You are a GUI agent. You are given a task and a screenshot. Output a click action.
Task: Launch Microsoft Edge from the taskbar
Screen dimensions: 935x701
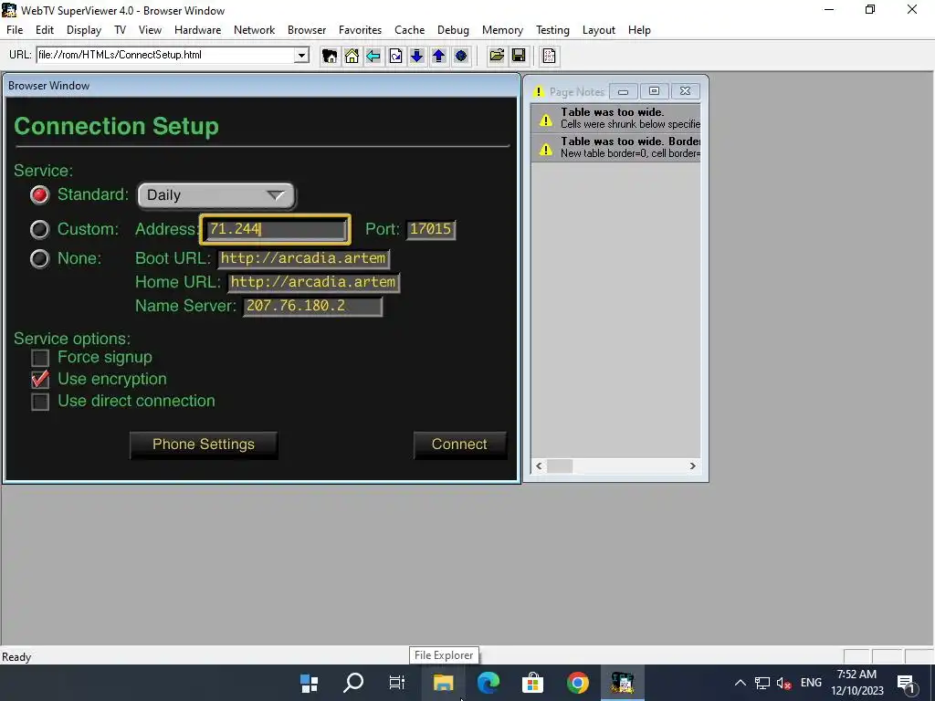pos(488,683)
